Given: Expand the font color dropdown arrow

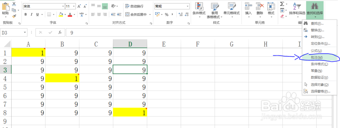Looking at the screenshot, I should (x=74, y=15).
